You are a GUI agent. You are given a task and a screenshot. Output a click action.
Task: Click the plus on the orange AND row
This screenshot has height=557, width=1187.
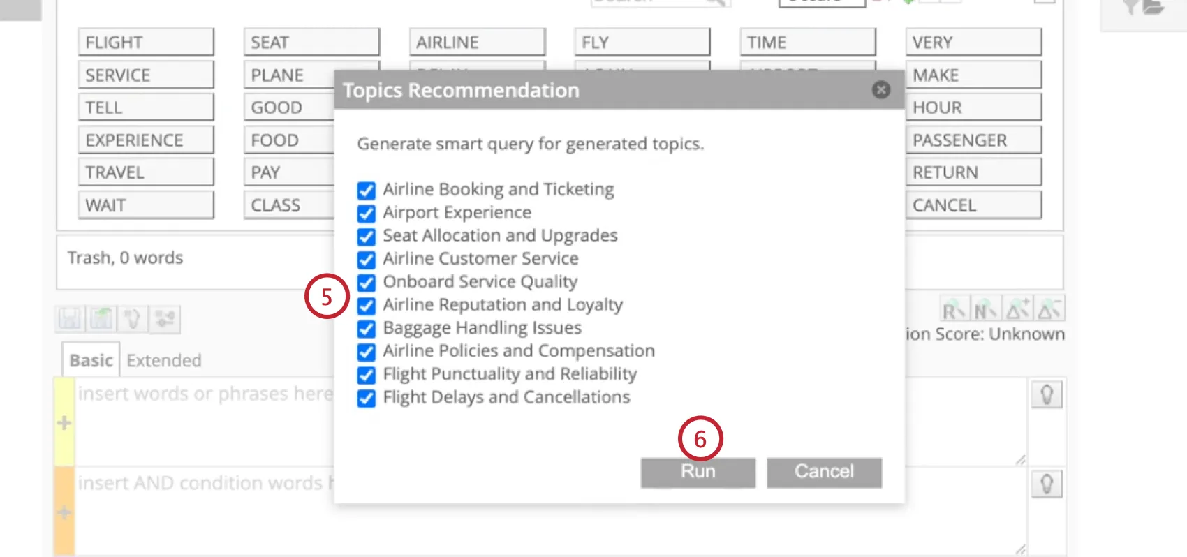coord(64,513)
